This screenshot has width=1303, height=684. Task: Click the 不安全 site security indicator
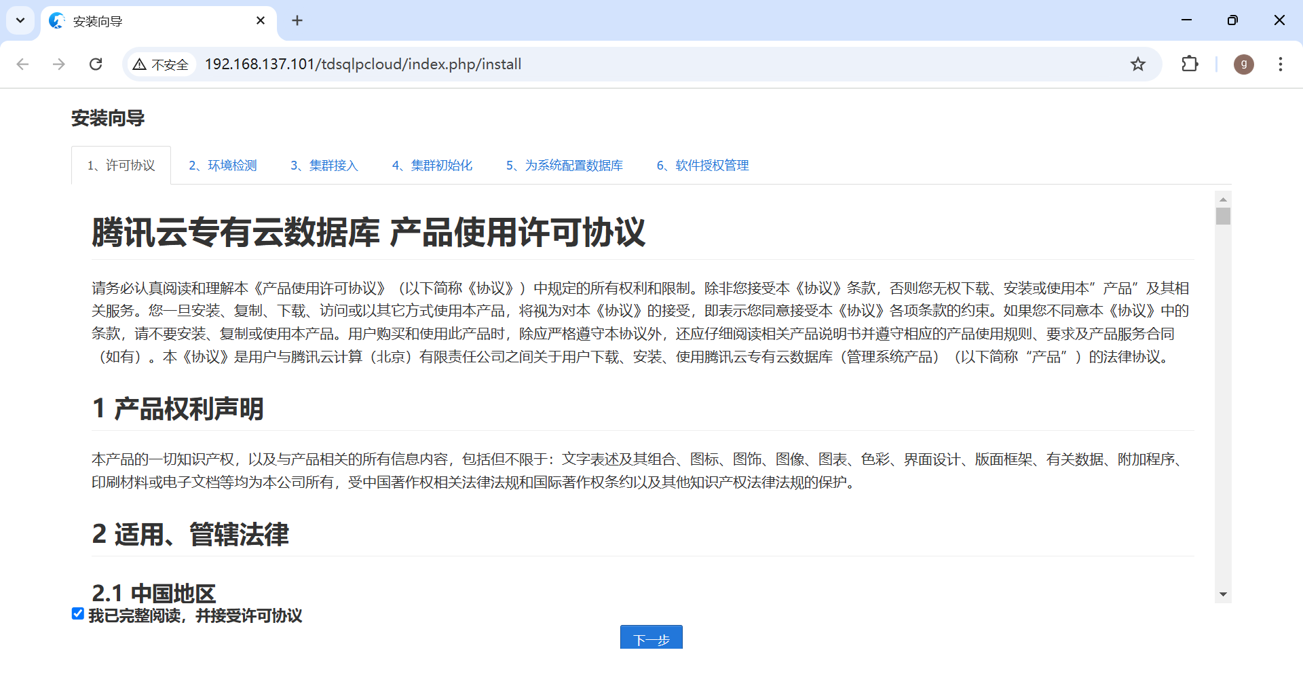[161, 64]
